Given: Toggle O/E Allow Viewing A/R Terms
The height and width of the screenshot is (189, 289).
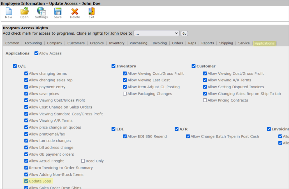Looking at the screenshot, I should tap(26, 121).
